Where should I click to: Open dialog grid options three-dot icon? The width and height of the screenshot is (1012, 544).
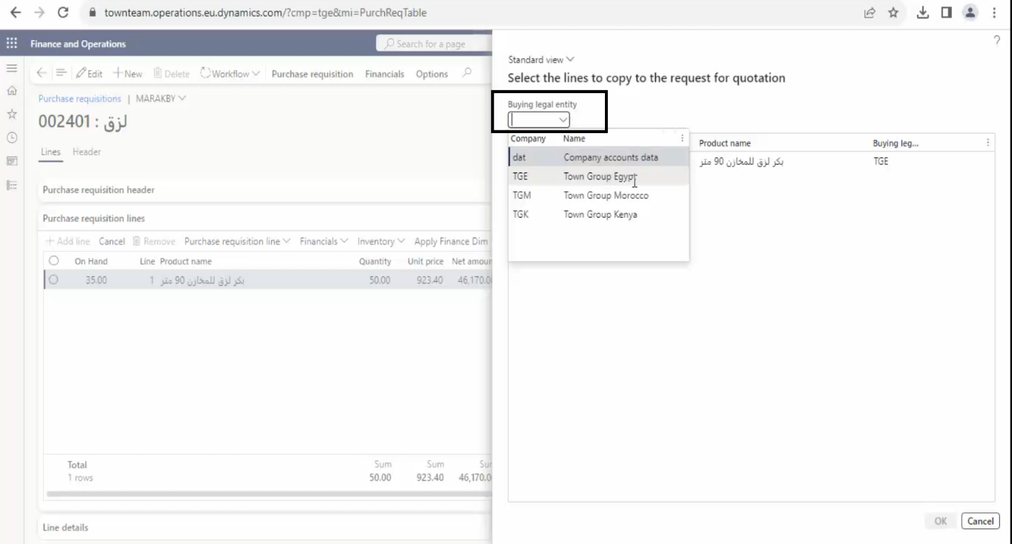pyautogui.click(x=988, y=142)
